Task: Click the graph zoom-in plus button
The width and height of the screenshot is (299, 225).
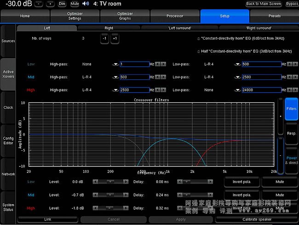Action: click(x=280, y=117)
